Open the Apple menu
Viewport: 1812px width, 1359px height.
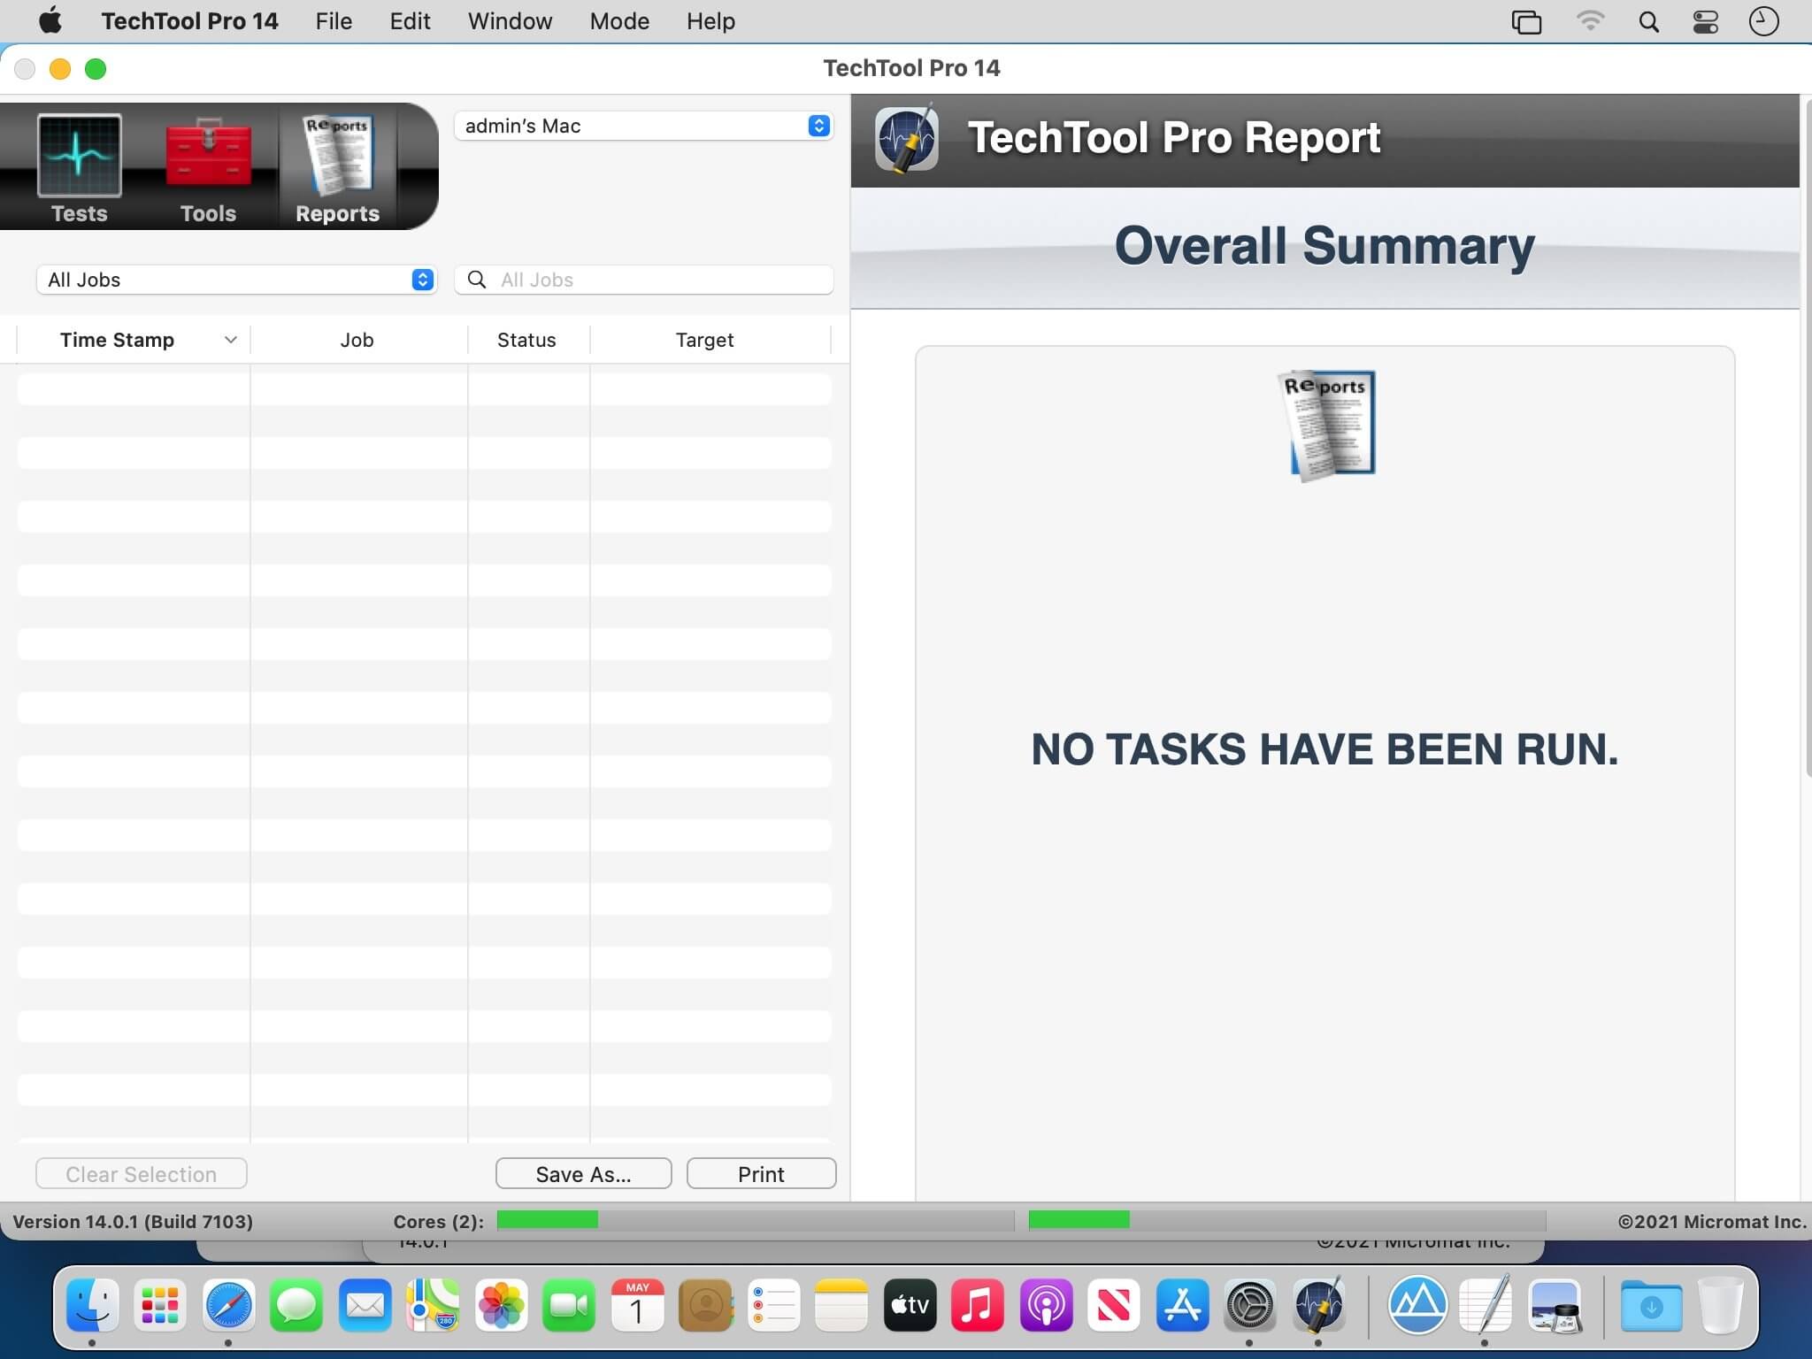pos(50,21)
